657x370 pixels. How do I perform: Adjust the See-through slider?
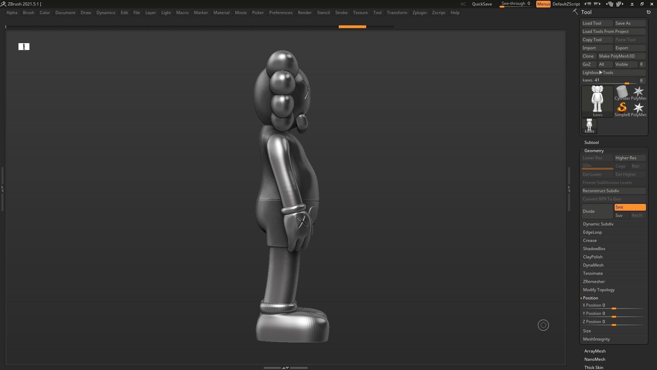click(x=516, y=4)
